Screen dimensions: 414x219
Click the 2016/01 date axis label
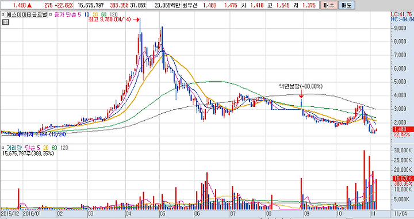coord(32,213)
